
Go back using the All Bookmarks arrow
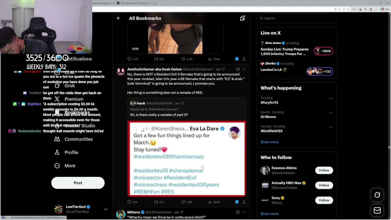click(x=119, y=18)
